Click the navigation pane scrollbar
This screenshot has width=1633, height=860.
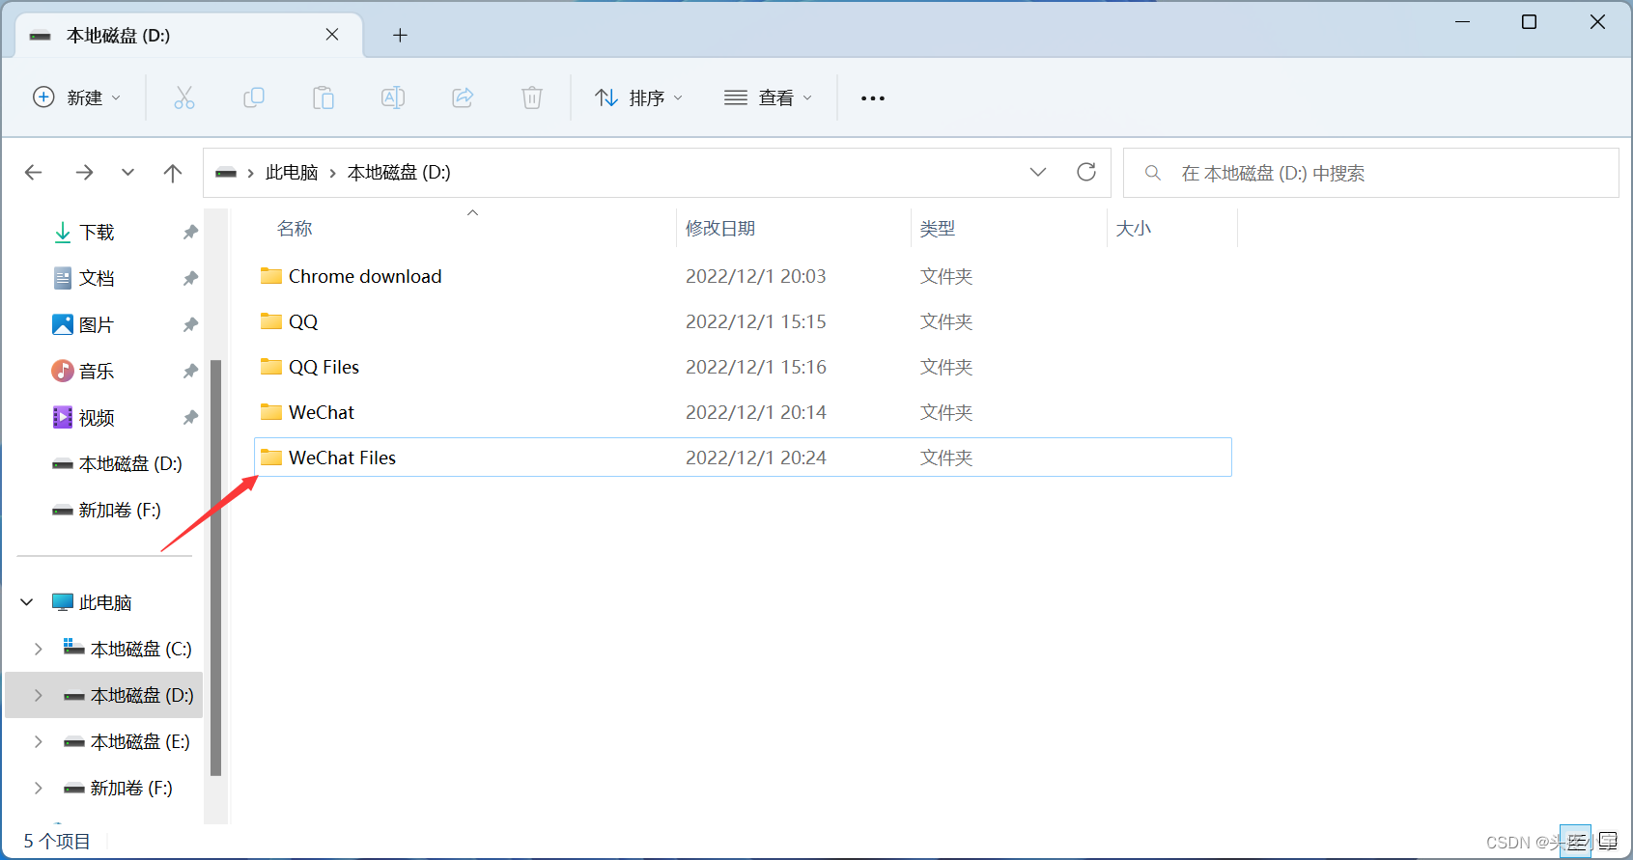pyautogui.click(x=216, y=568)
